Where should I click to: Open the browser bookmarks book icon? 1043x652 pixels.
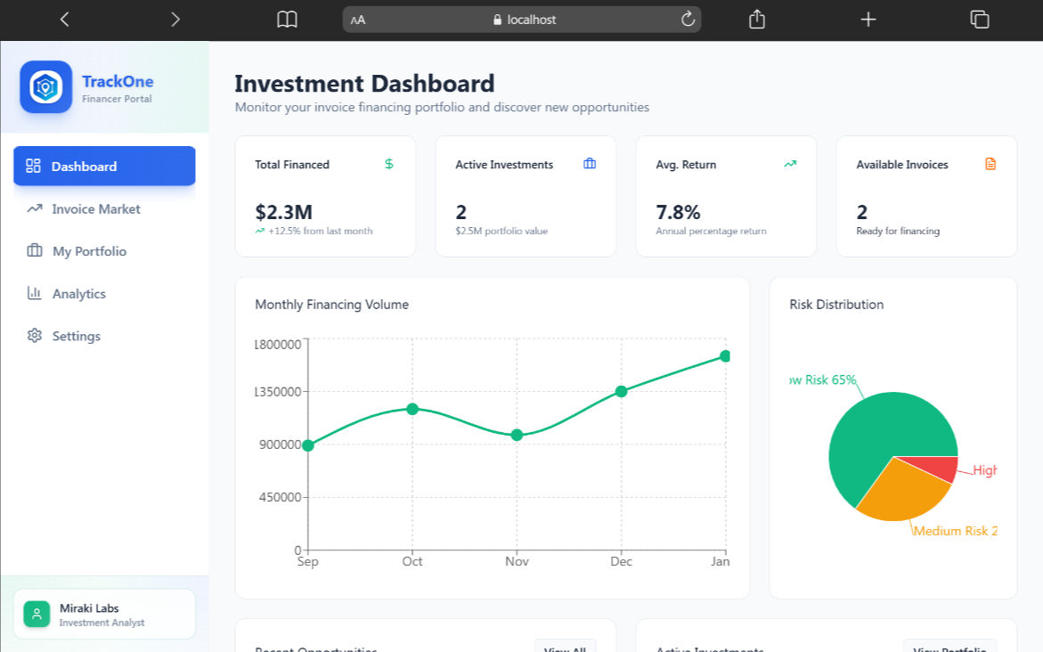(287, 20)
